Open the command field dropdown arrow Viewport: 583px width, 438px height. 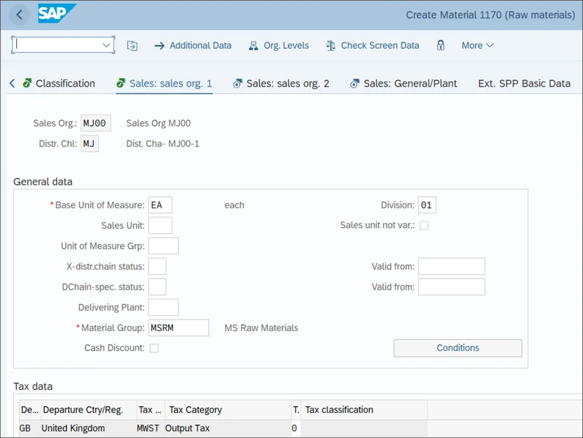coord(106,45)
